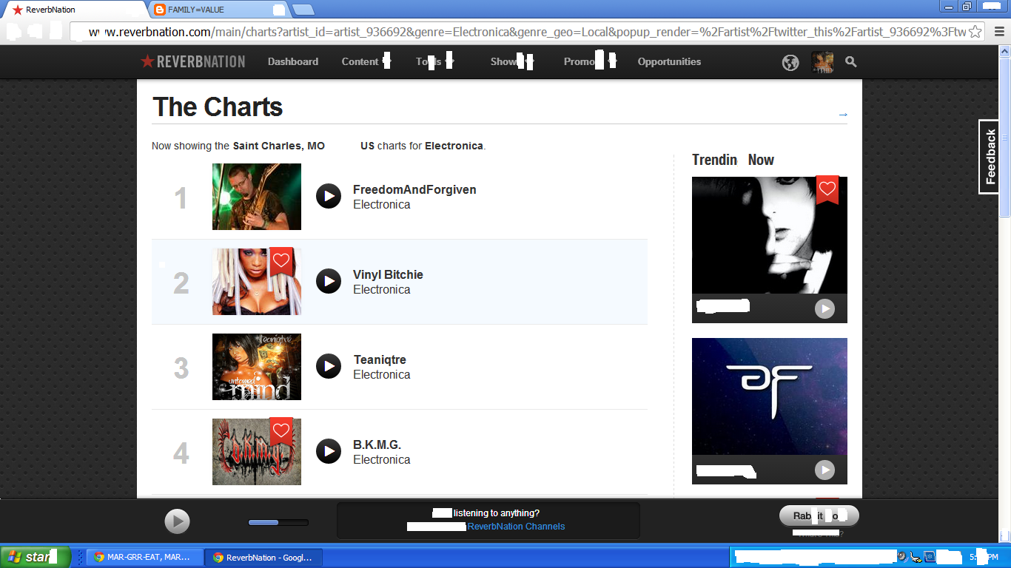Toggle the heart on first Trending Now artist
Image resolution: width=1011 pixels, height=568 pixels.
click(827, 190)
